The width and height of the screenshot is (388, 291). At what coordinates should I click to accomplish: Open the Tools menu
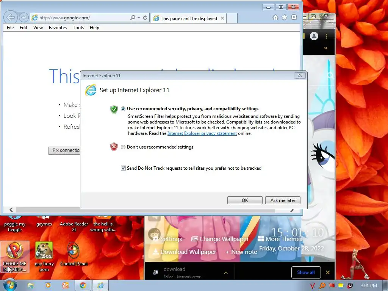pyautogui.click(x=78, y=27)
